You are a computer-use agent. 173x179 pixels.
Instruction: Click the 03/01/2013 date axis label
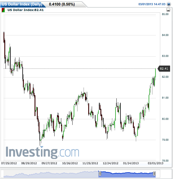tap(156, 163)
